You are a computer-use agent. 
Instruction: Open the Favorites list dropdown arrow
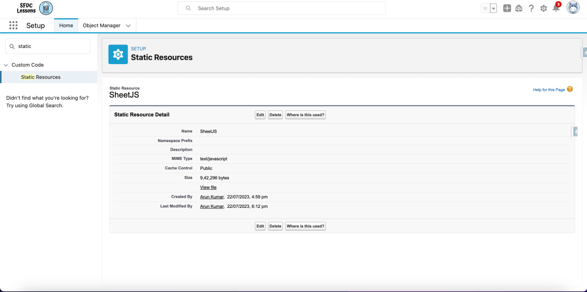tap(493, 8)
